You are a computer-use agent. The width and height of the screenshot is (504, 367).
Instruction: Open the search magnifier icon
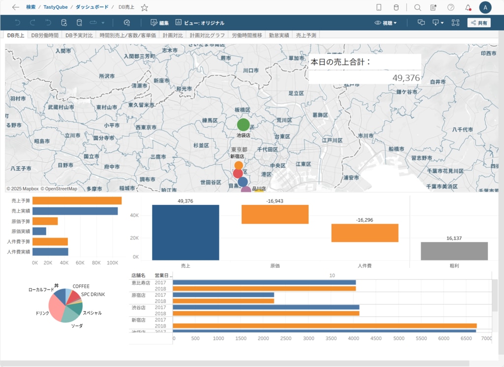click(x=417, y=7)
